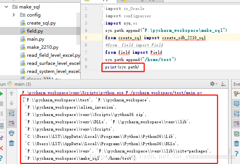The image size is (240, 164).
Task: Click the 'create_sdb_2210_sql' identifier
Action: click(184, 38)
